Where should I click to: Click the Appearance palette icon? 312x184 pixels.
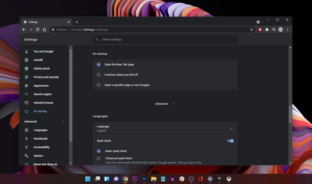pos(27,86)
